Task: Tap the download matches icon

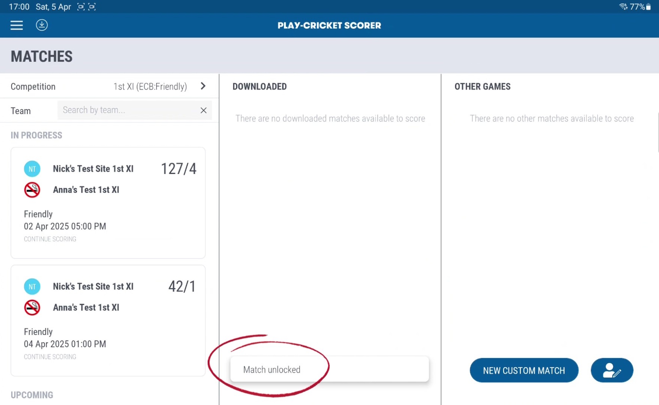Action: coord(42,25)
